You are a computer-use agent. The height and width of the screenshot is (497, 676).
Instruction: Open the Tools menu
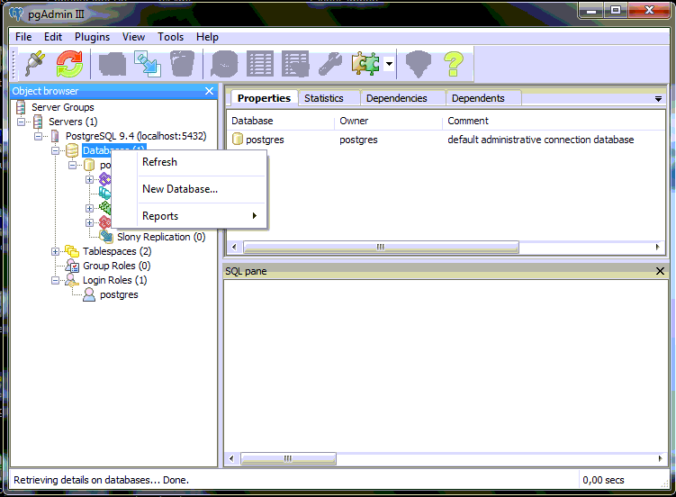pos(170,37)
